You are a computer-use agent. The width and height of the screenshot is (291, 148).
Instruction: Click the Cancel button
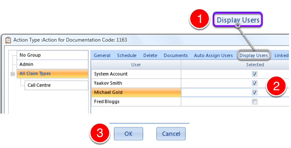pyautogui.click(x=171, y=134)
